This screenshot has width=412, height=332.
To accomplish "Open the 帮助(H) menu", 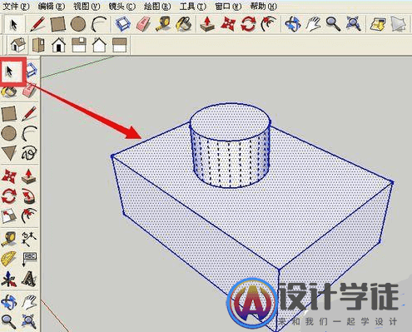I will tap(263, 6).
